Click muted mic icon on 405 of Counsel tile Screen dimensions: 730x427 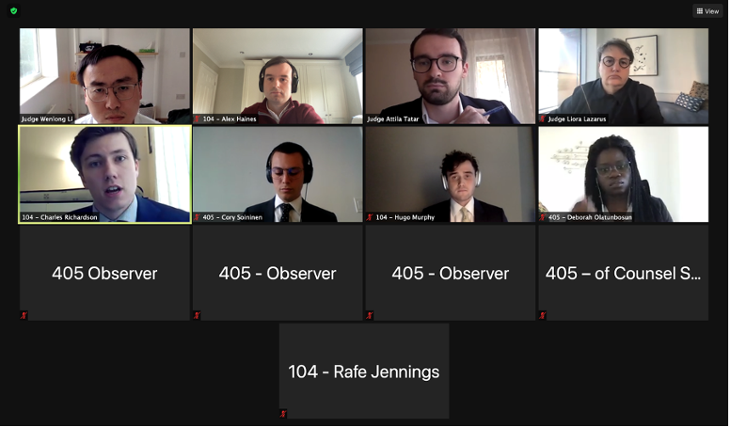(x=543, y=315)
